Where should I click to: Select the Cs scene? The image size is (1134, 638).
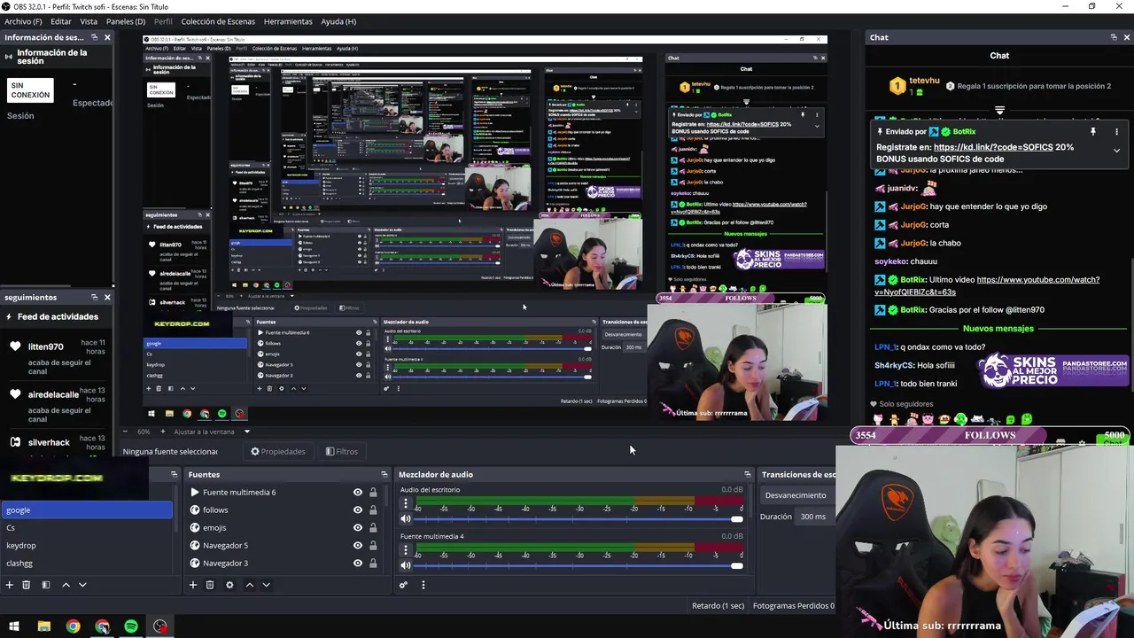87,528
